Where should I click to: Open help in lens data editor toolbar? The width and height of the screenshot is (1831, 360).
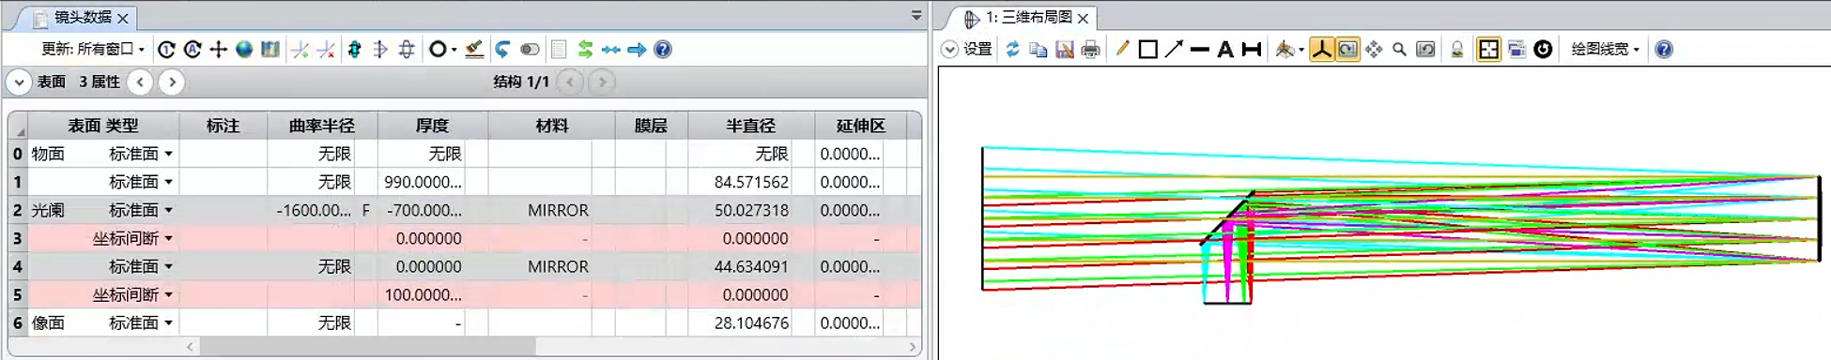(663, 50)
